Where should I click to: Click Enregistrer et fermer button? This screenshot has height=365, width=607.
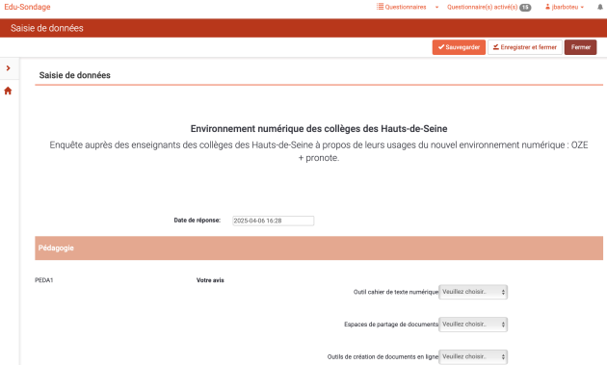click(x=524, y=47)
